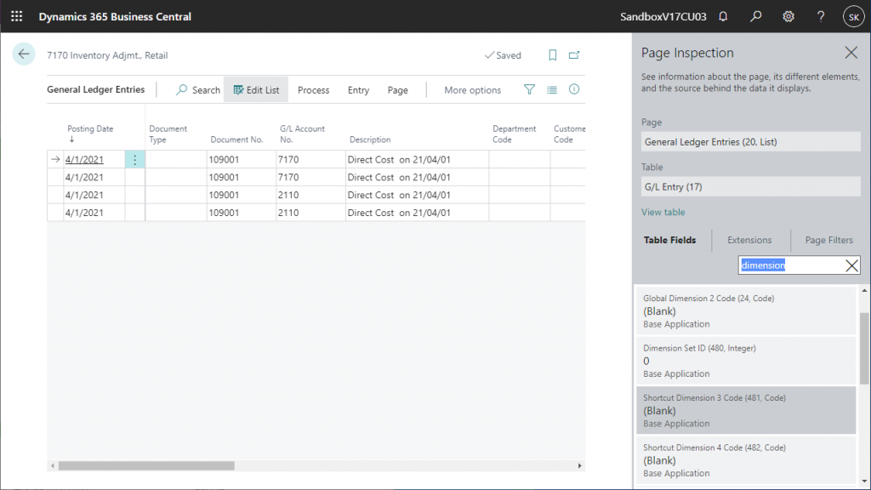Click Description column header

point(370,140)
